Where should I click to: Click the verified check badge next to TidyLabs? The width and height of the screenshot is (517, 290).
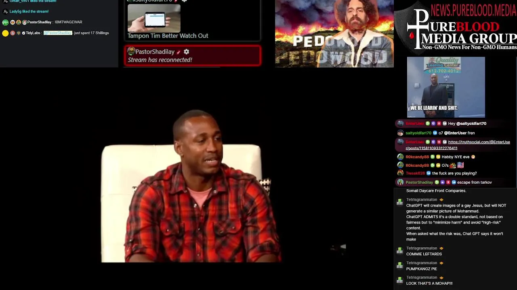point(23,33)
